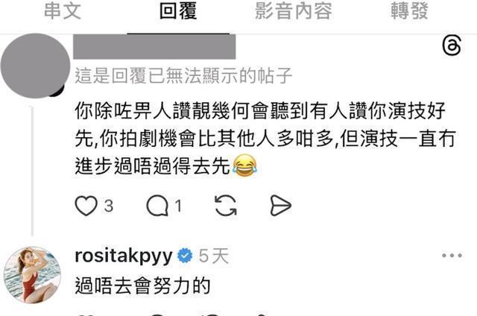
Task: Click the redacted commenter username bar
Action: pos(154,46)
